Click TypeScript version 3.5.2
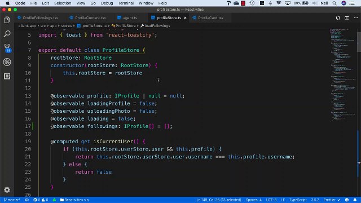361x203 pixels. [x=315, y=200]
